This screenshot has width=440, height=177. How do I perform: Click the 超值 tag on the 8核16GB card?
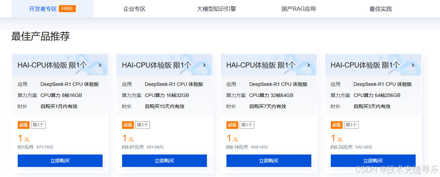tap(23, 125)
